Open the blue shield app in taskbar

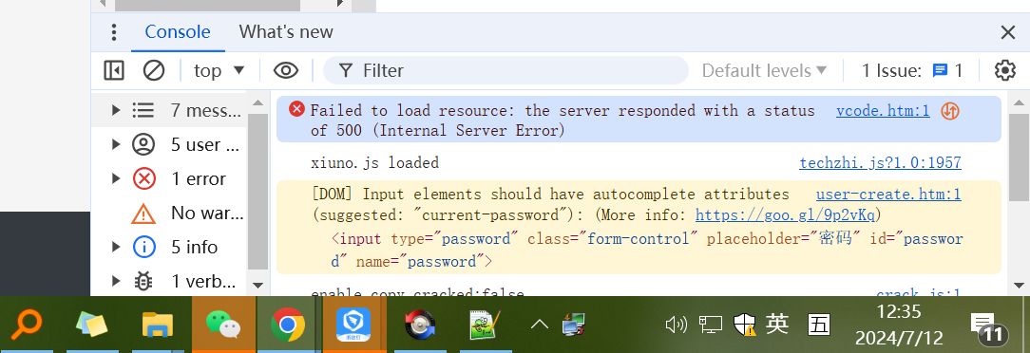click(x=353, y=325)
